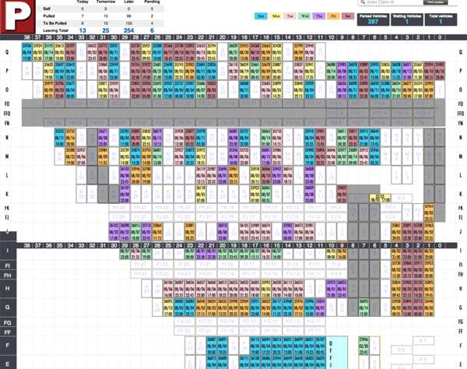Screen dimensions: 467x369
Task: Select the Sun color legend swatch
Action: point(261,15)
